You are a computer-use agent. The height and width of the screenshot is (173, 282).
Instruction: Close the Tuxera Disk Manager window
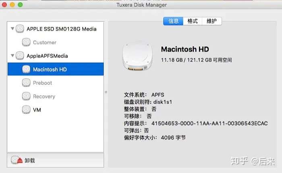pyautogui.click(x=4, y=5)
